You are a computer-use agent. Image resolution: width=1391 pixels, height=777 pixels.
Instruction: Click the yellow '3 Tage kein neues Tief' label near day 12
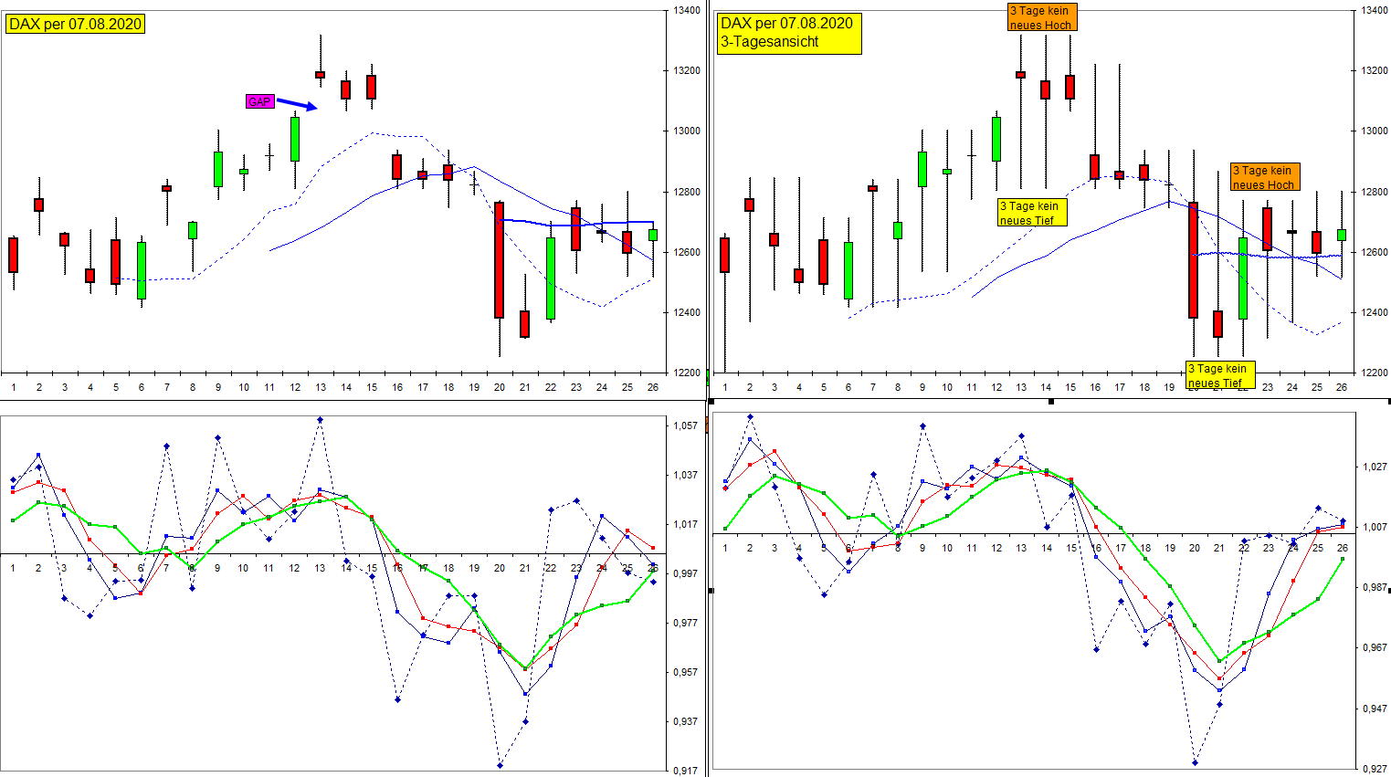[1032, 213]
